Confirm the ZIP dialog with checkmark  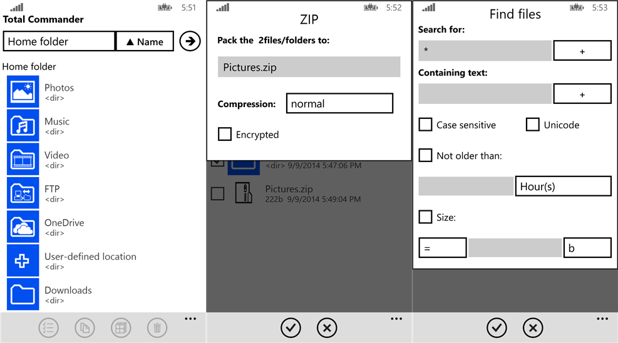click(x=291, y=327)
